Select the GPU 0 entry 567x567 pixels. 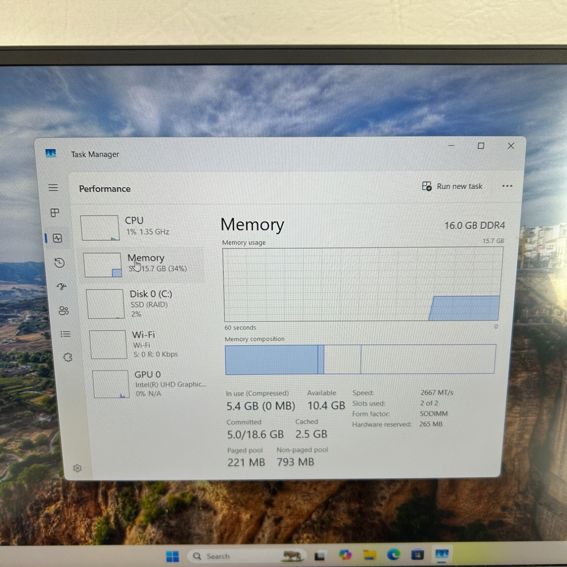(x=150, y=384)
